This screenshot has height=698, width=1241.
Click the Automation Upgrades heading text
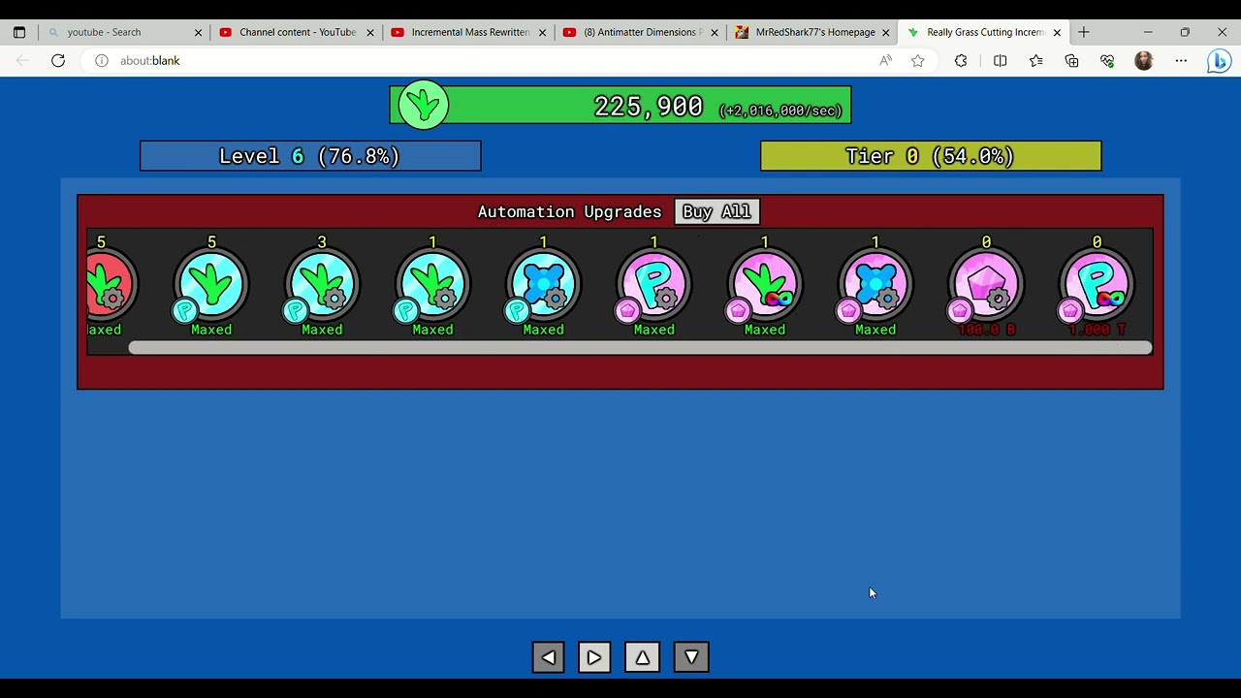click(569, 211)
